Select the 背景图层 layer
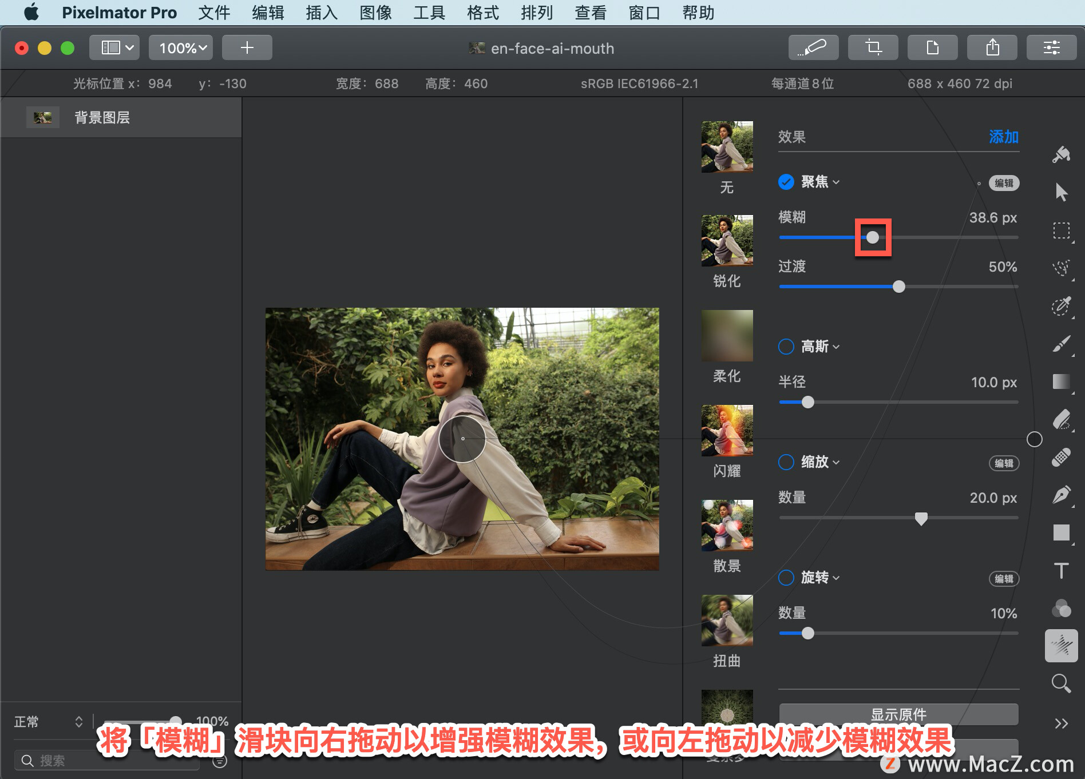Viewport: 1085px width, 779px height. [x=121, y=117]
